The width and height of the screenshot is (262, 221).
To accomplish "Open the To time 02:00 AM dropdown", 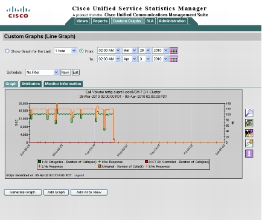I will 109,59.
